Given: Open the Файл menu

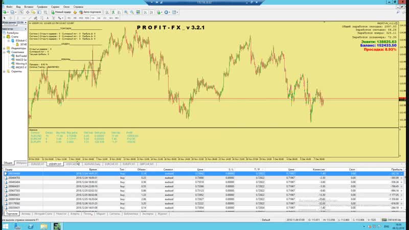Looking at the screenshot, I should point(9,7).
